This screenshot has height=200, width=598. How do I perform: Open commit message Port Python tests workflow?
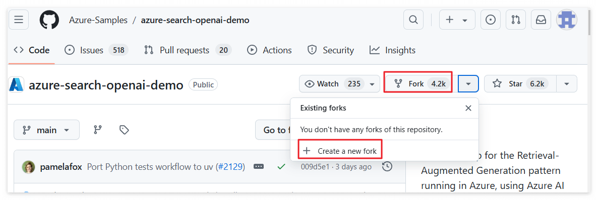pyautogui.click(x=152, y=166)
